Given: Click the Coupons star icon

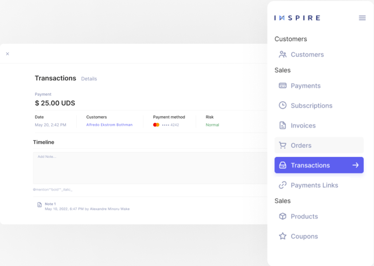Looking at the screenshot, I should (282, 236).
